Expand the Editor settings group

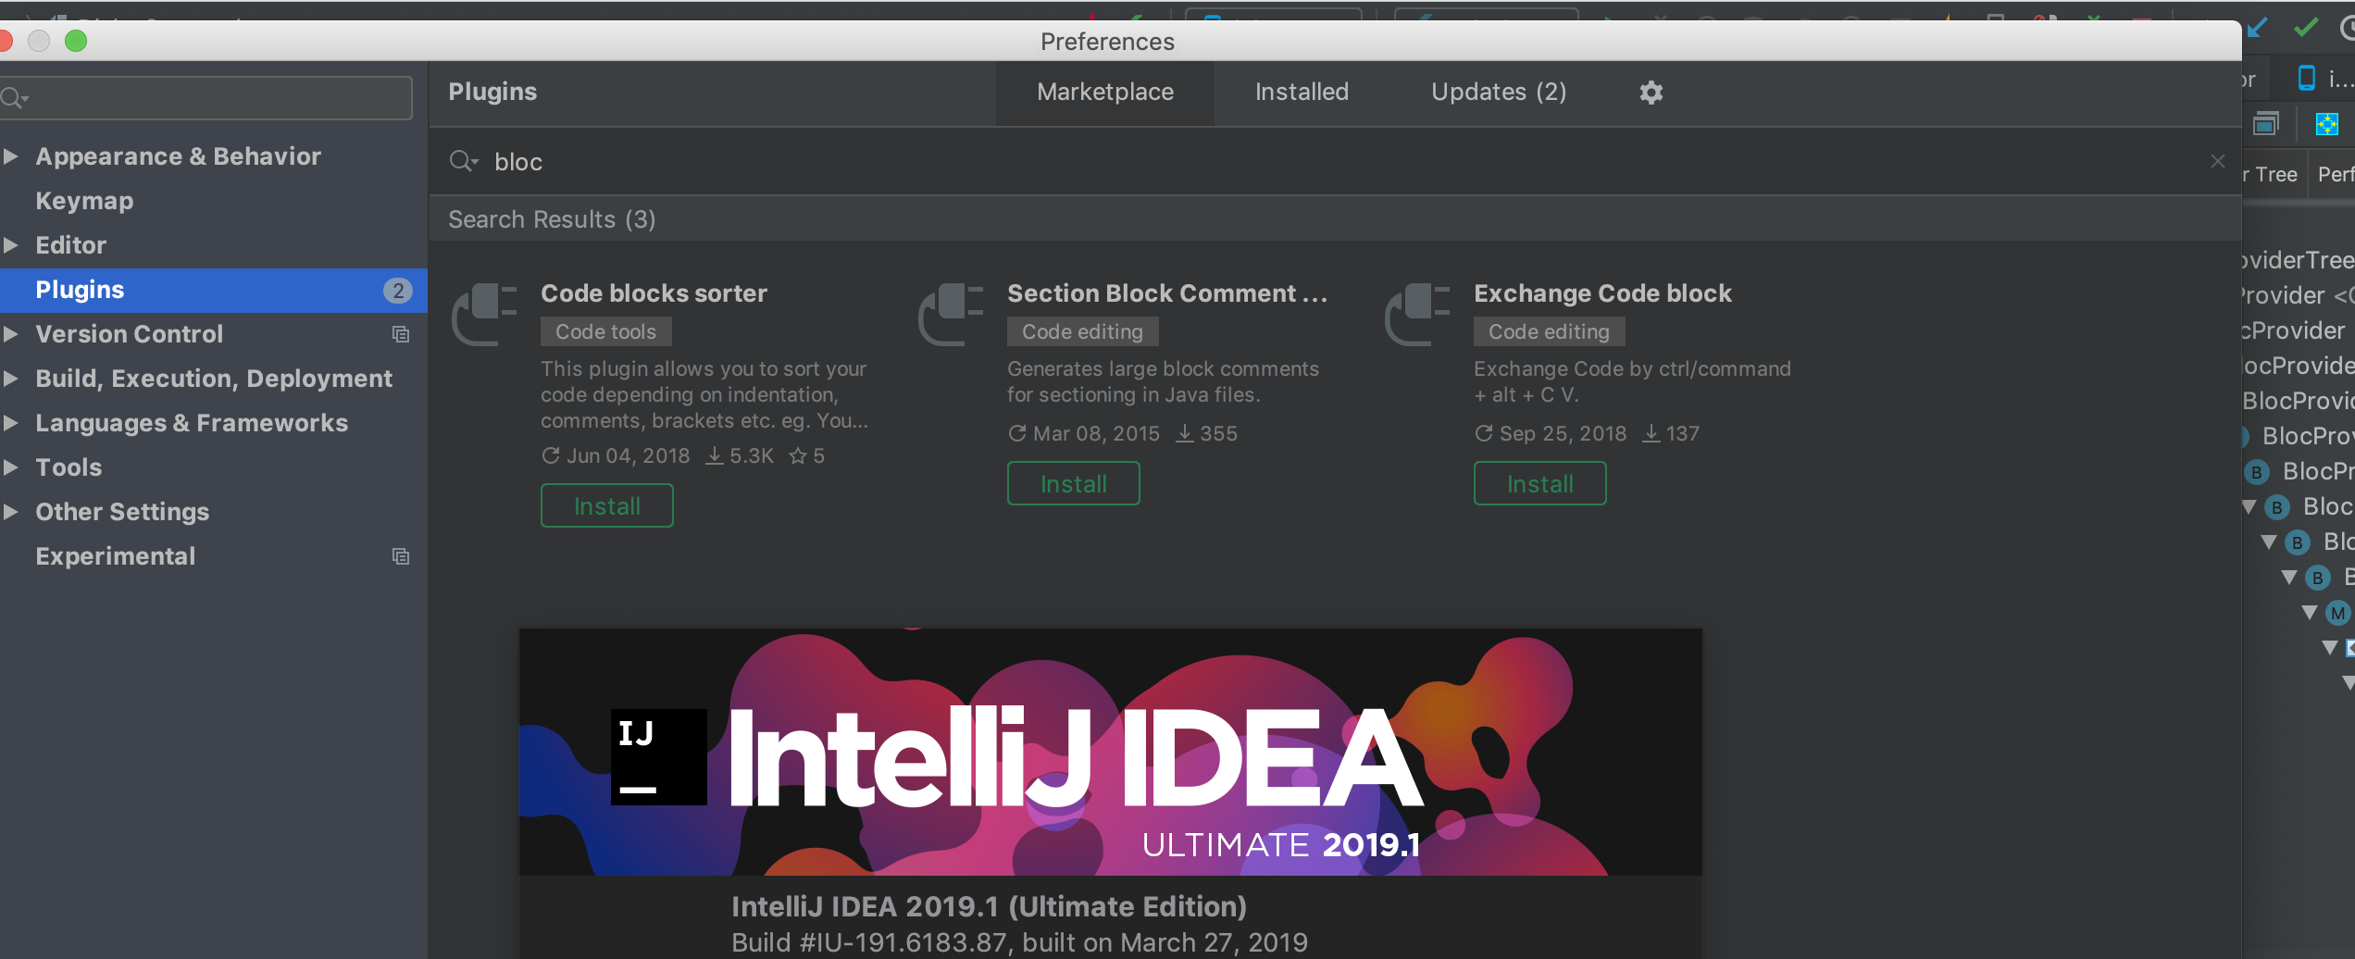[11, 245]
